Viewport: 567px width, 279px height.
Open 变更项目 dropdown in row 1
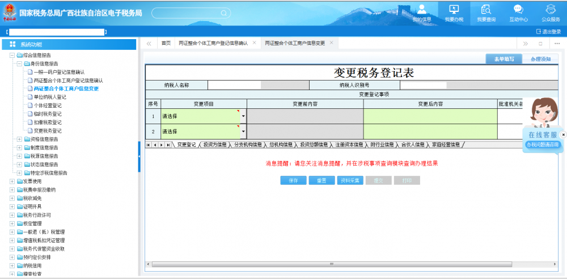(x=243, y=116)
